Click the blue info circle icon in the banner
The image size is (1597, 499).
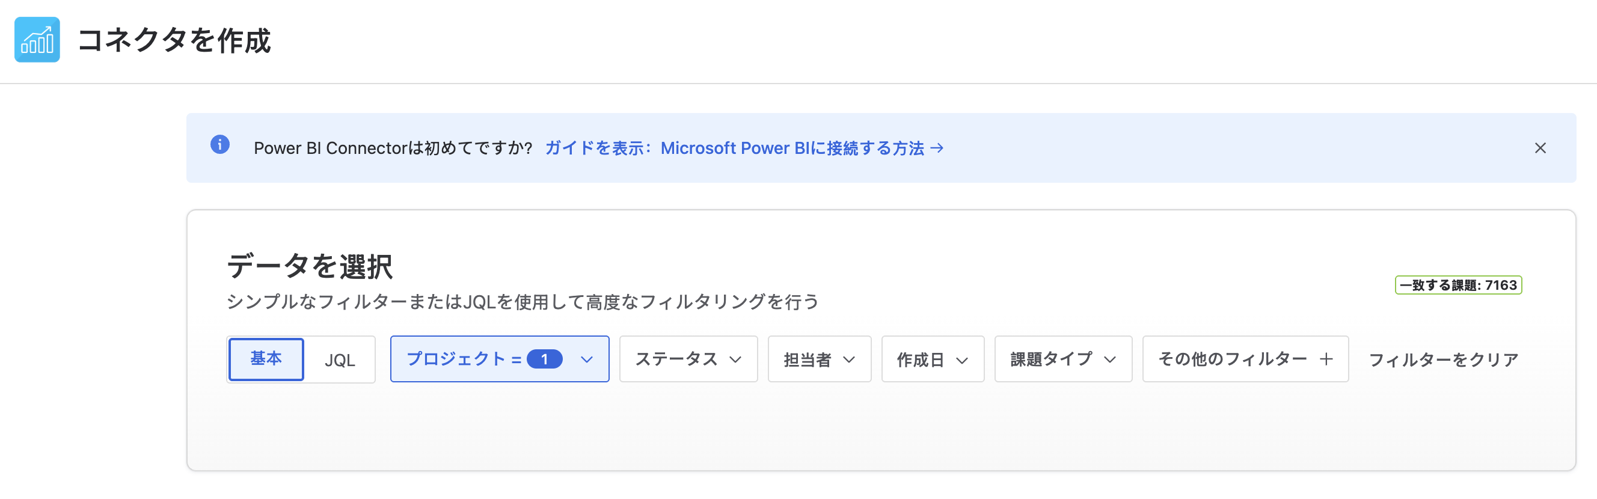220,144
